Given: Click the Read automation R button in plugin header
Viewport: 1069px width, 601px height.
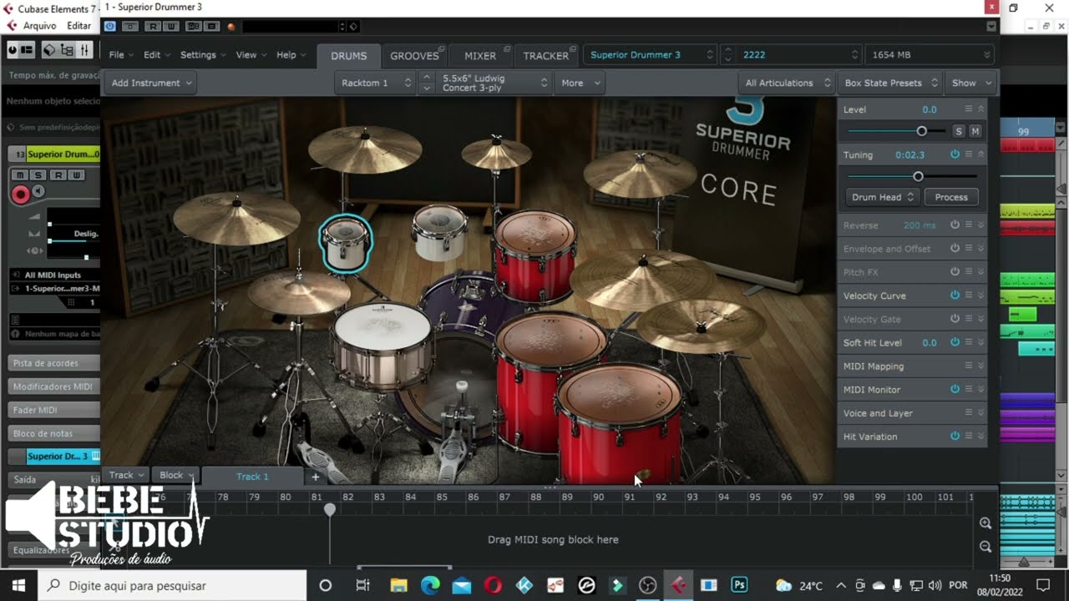Looking at the screenshot, I should click(152, 27).
